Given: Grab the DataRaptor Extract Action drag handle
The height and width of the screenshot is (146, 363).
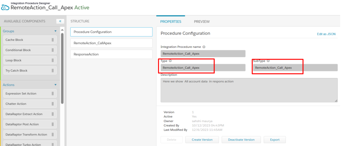Looking at the screenshot, I should click(x=52, y=114).
